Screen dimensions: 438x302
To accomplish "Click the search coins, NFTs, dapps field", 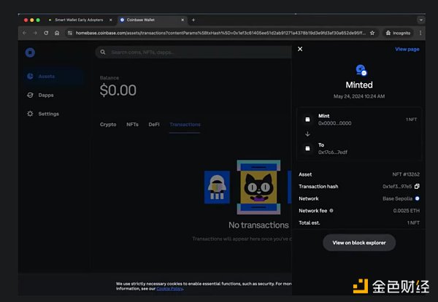I will point(190,52).
